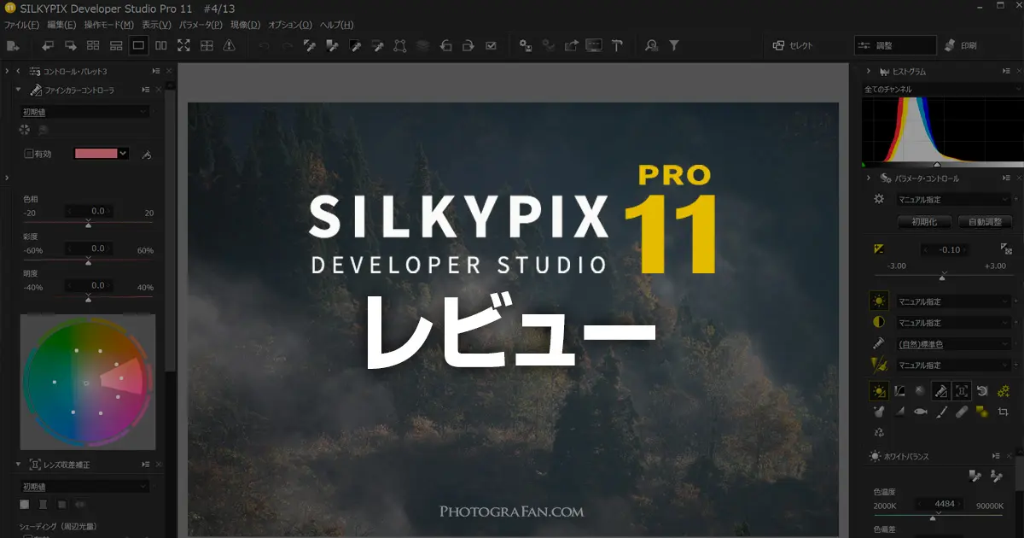The height and width of the screenshot is (538, 1024).
Task: Open the (自然)標準色 color mode dropdown
Action: [953, 344]
